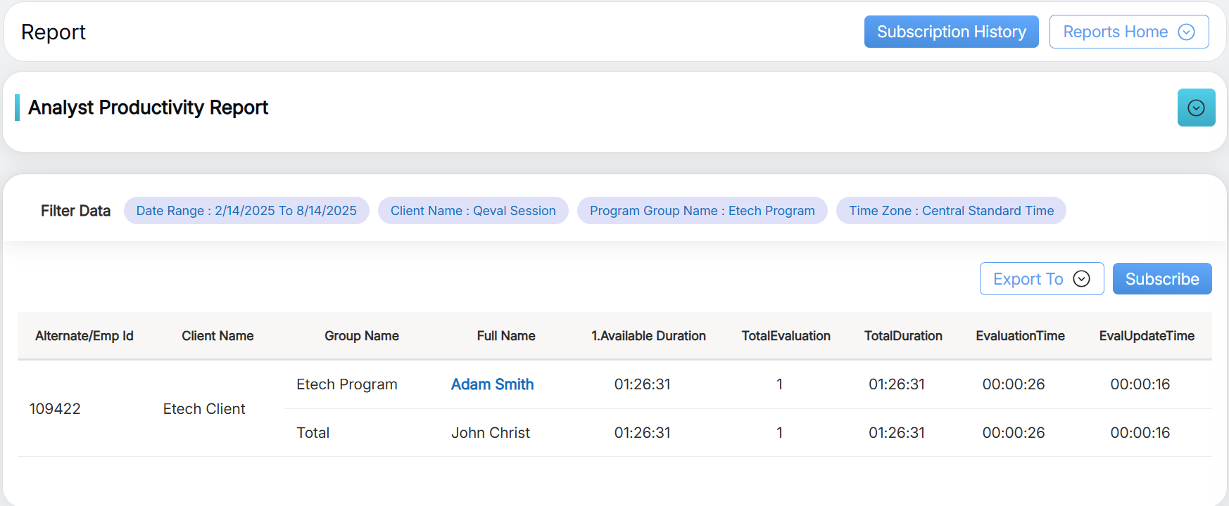Click the Group Name column header
This screenshot has height=506, width=1229.
[x=361, y=336]
